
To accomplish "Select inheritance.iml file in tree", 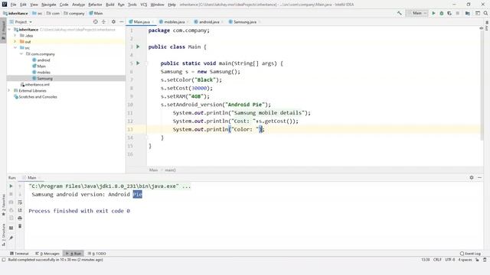I will 34,85.
